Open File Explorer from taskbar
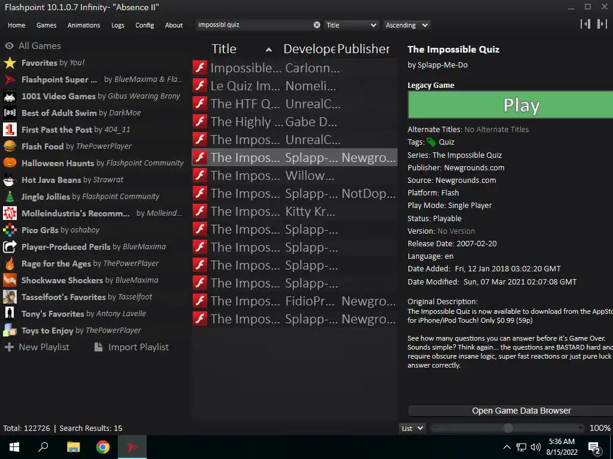The image size is (613, 459). pyautogui.click(x=73, y=447)
